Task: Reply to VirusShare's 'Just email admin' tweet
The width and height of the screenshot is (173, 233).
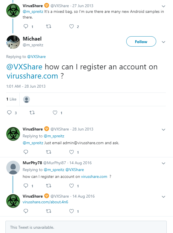Action: [26, 152]
